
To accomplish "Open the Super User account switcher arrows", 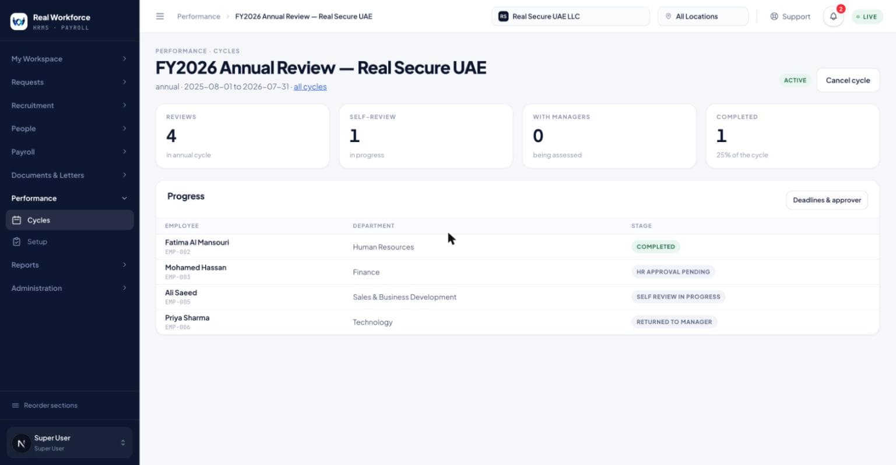I will (x=122, y=443).
